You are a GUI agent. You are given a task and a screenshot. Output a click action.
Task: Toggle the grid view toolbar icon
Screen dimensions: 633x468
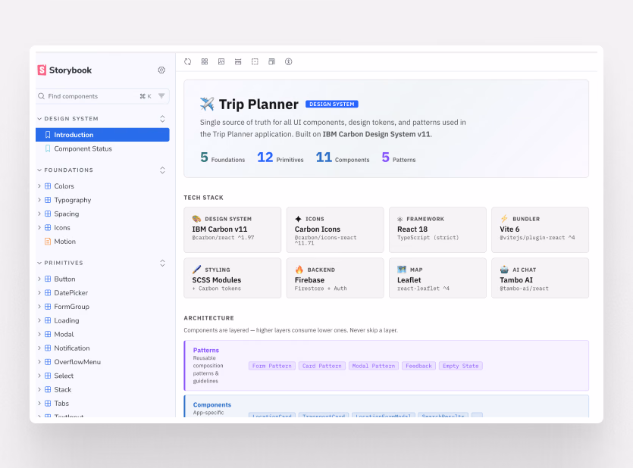click(205, 61)
